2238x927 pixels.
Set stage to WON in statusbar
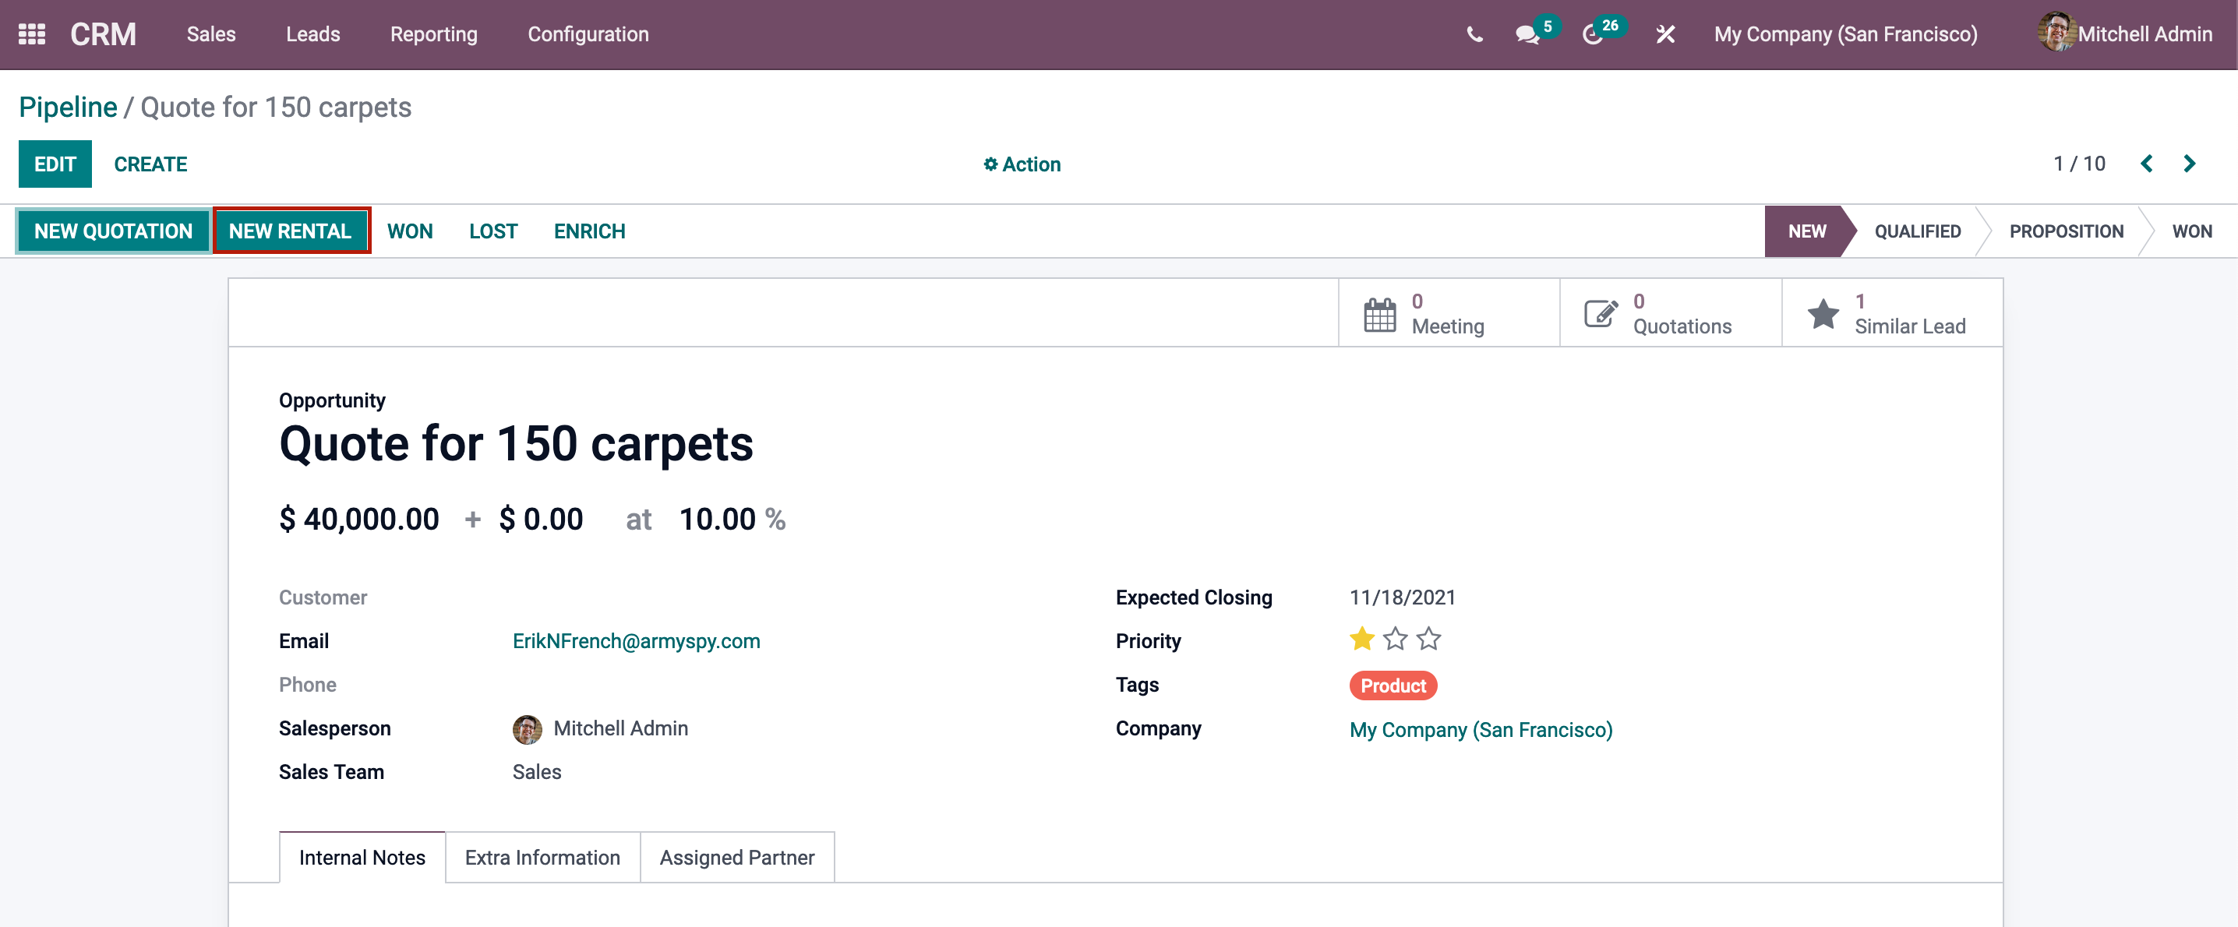pos(2192,231)
